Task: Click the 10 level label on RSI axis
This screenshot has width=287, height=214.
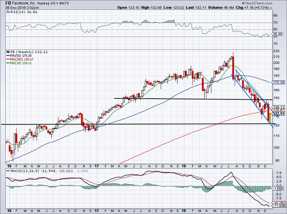Action: click(x=275, y=44)
